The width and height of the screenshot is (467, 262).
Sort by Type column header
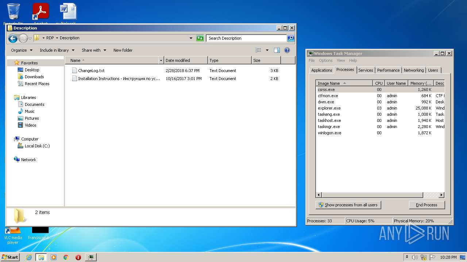tap(229, 60)
